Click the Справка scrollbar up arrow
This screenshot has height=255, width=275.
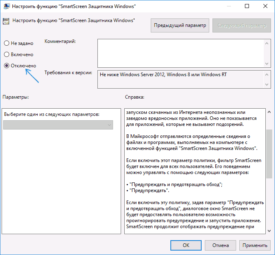pyautogui.click(x=269, y=112)
